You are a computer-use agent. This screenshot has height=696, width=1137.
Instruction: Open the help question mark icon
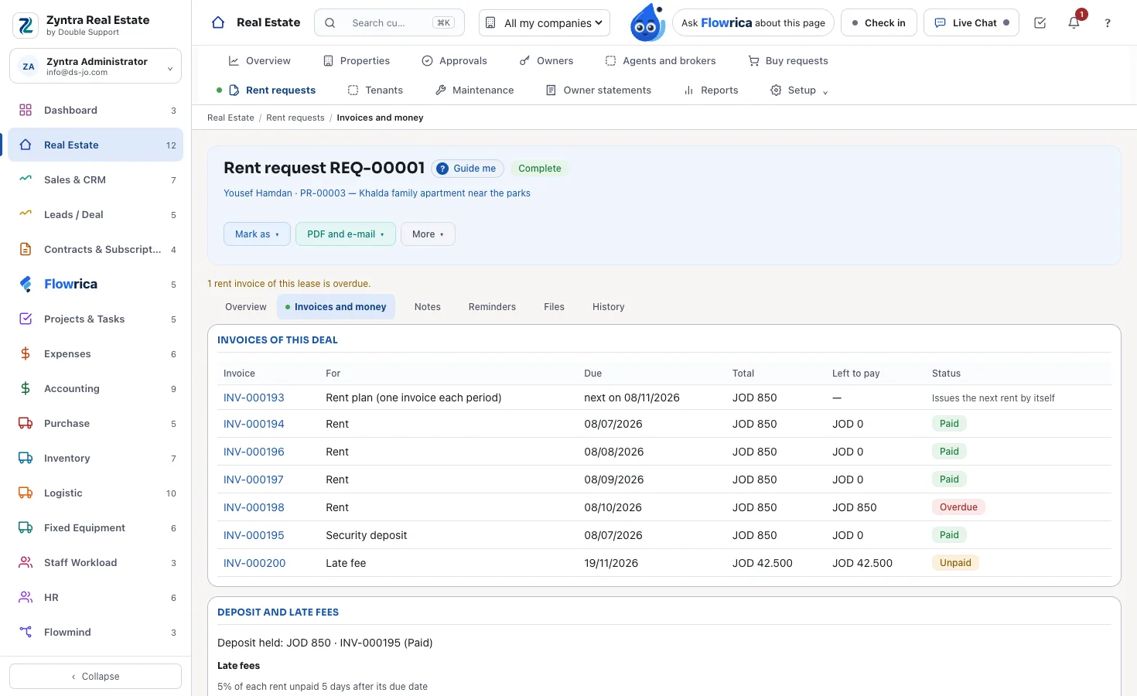coord(1108,22)
